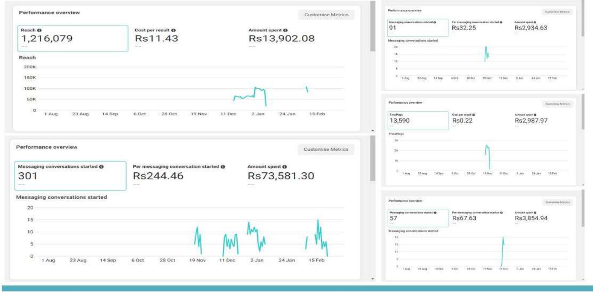Click the info icon next to Reach
593x292 pixels.
40,31
